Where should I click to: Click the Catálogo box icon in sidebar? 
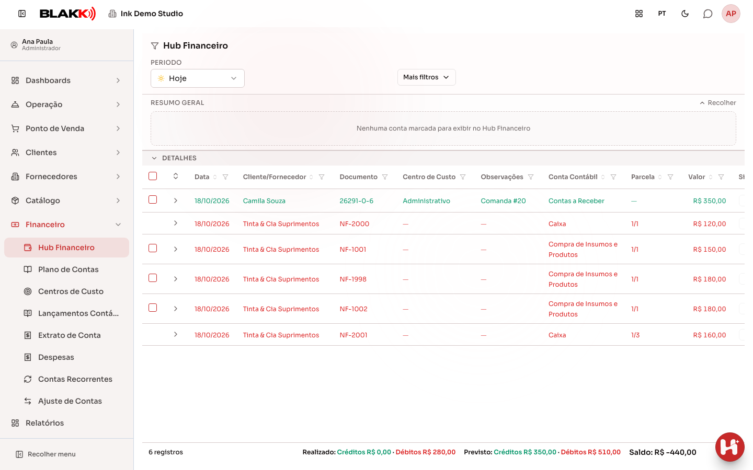(x=15, y=201)
